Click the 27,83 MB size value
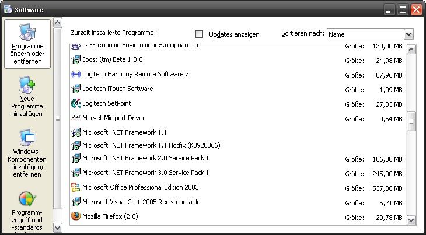The width and height of the screenshot is (426, 235). pyautogui.click(x=389, y=104)
